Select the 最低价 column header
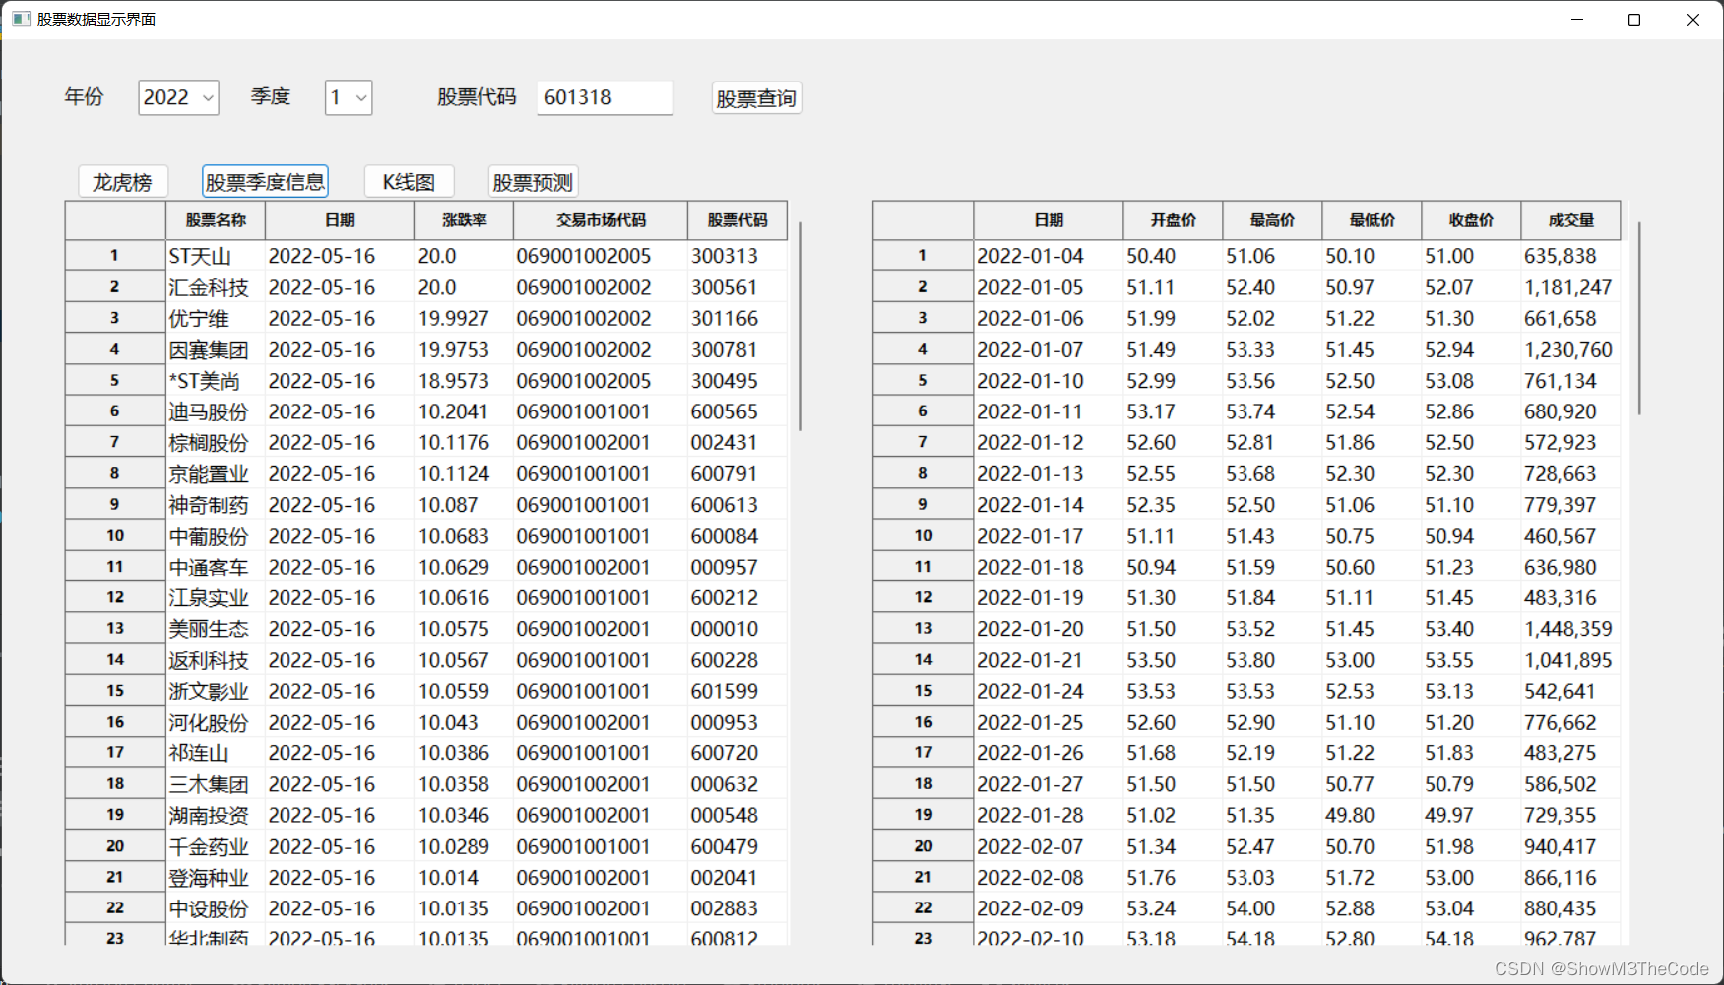 coord(1372,220)
